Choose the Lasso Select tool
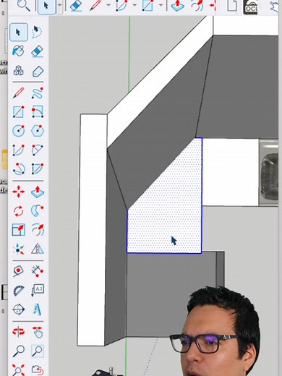This screenshot has width=282, height=376. [38, 32]
